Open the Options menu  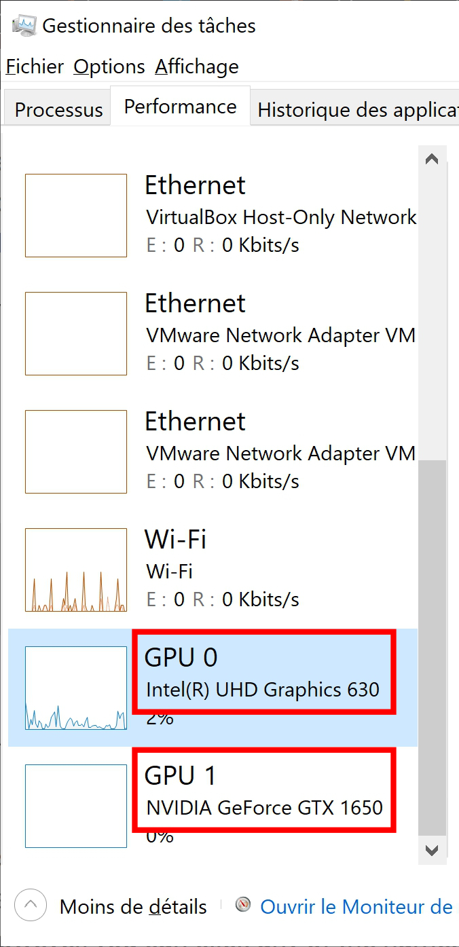(x=109, y=67)
